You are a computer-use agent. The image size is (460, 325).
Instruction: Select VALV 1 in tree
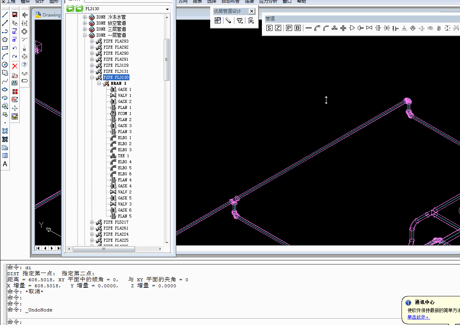pyautogui.click(x=125, y=95)
